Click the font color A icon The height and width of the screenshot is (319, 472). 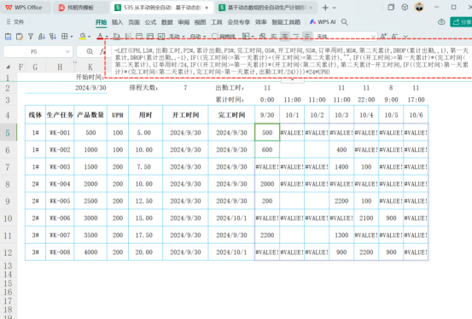(100, 37)
